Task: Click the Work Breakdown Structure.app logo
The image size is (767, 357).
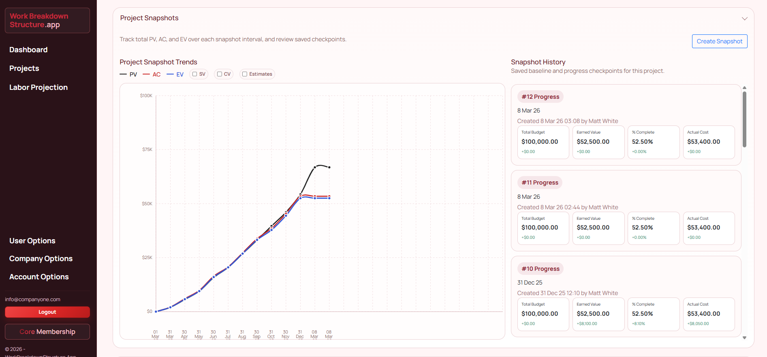Action: [x=47, y=21]
